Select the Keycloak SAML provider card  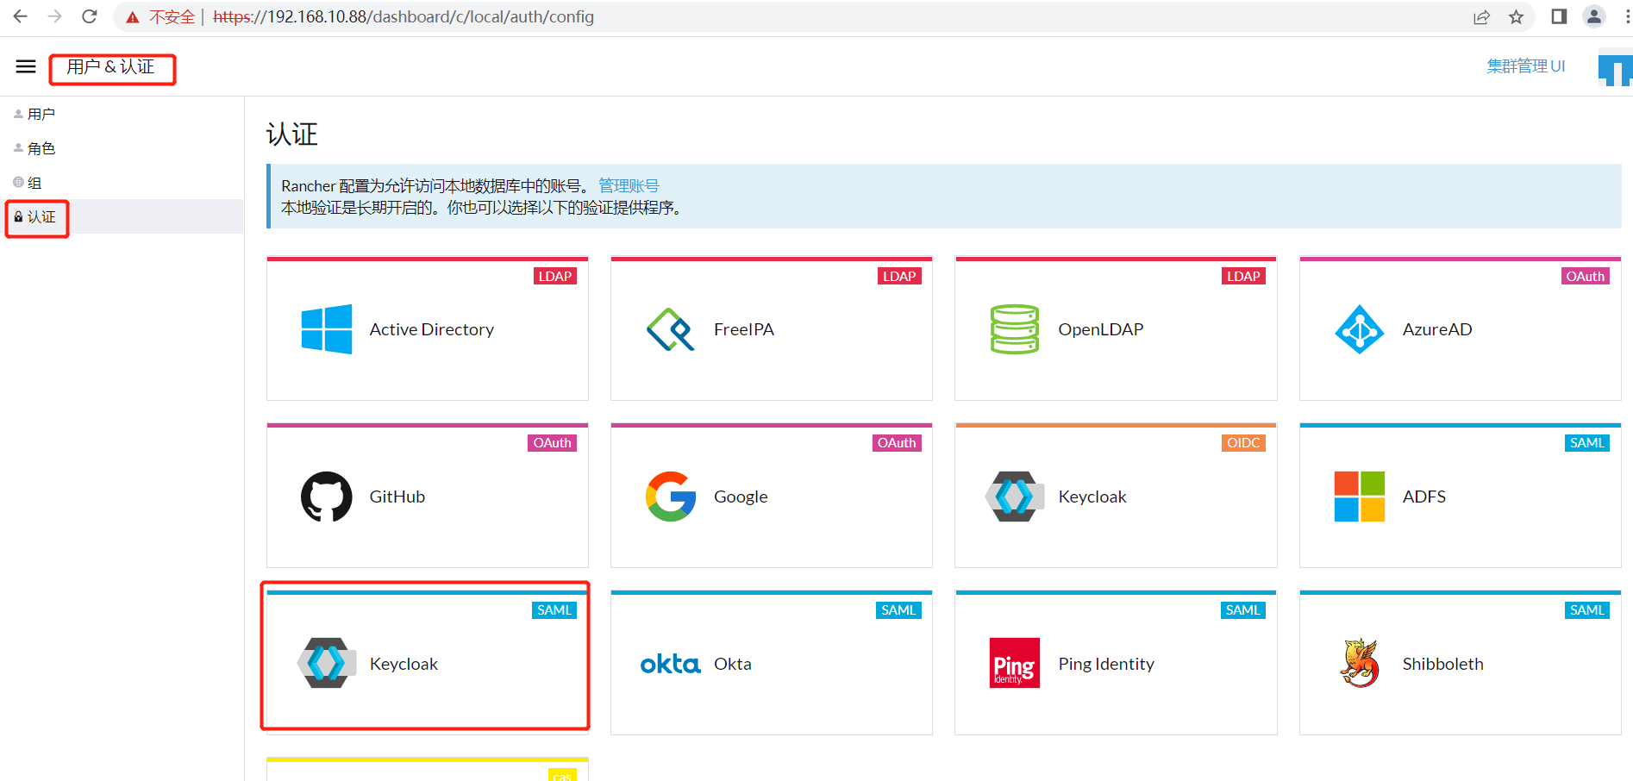tap(428, 663)
